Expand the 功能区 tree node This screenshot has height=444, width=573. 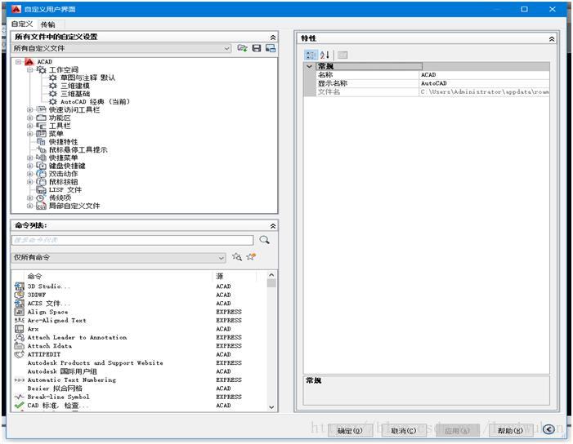tap(30, 118)
